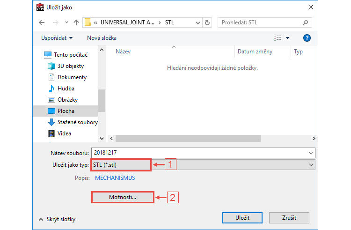The height and width of the screenshot is (230, 351).
Task: Open the Uložit jako typ dropdown
Action: 312,165
